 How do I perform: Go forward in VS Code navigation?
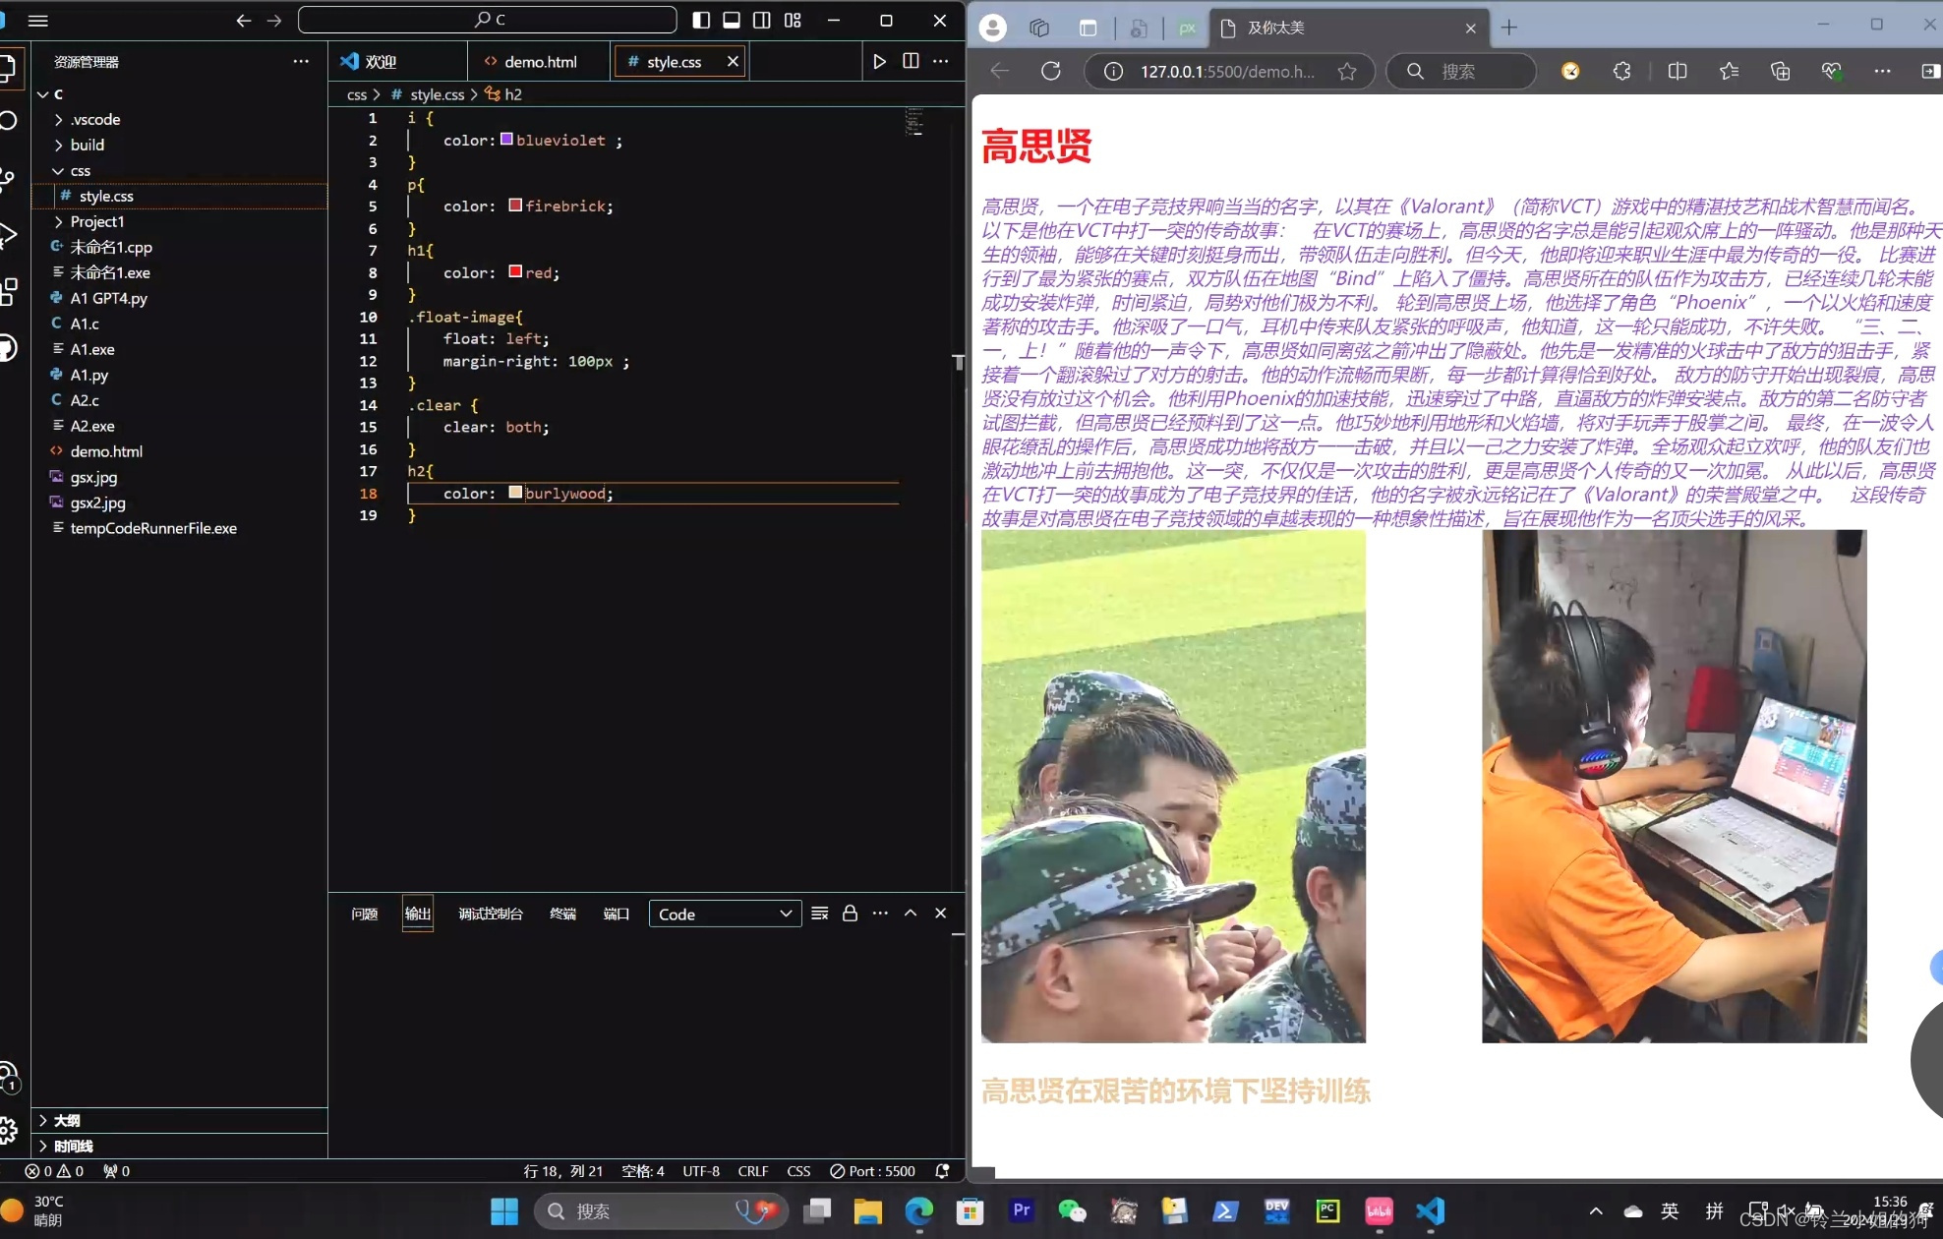(x=274, y=20)
